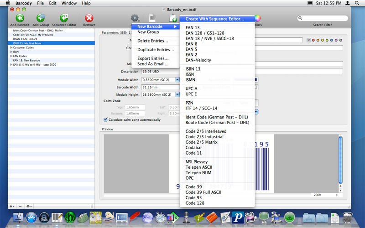Select list row EAN 13: New Barcode
Screen dimensions: 365x228
(x=51, y=60)
